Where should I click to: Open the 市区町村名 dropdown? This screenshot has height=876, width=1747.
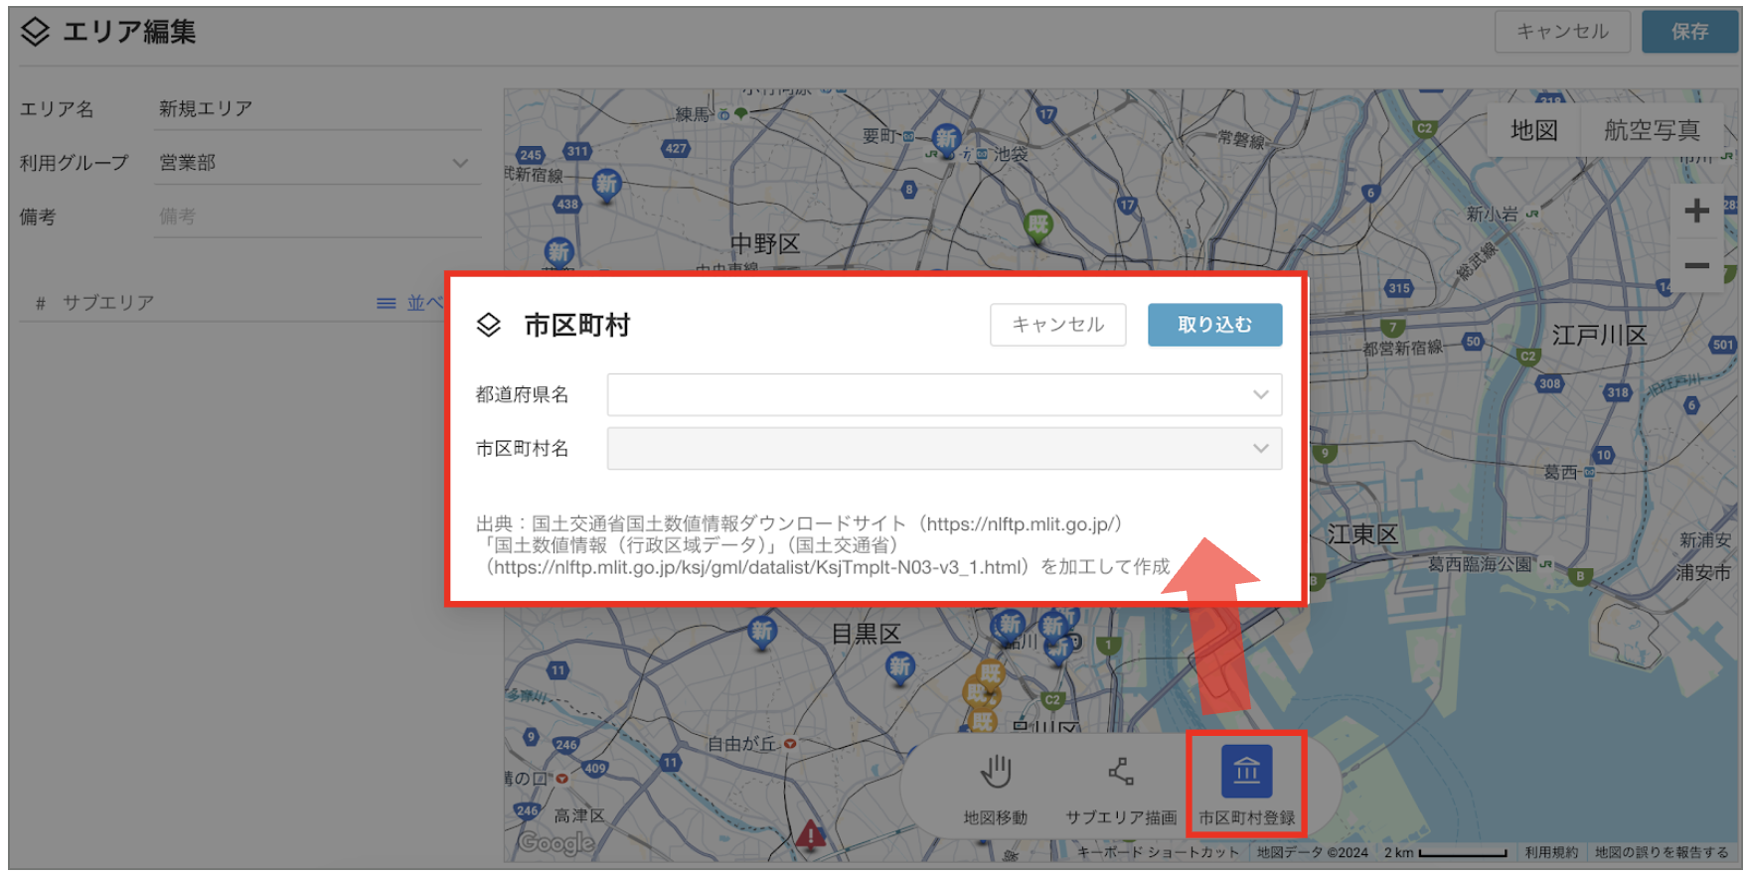tap(944, 448)
